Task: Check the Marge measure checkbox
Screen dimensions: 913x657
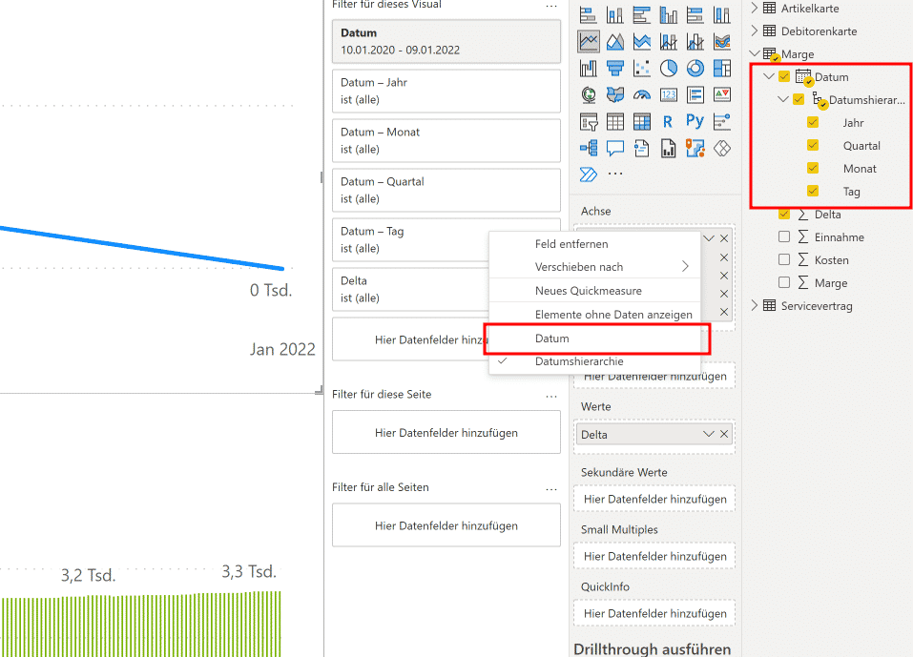Action: coord(784,283)
